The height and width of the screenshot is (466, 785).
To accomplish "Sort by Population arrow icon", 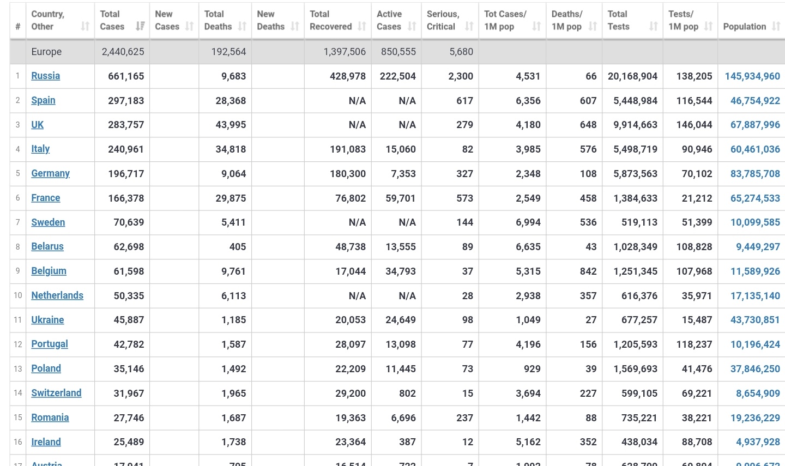I will pyautogui.click(x=776, y=26).
